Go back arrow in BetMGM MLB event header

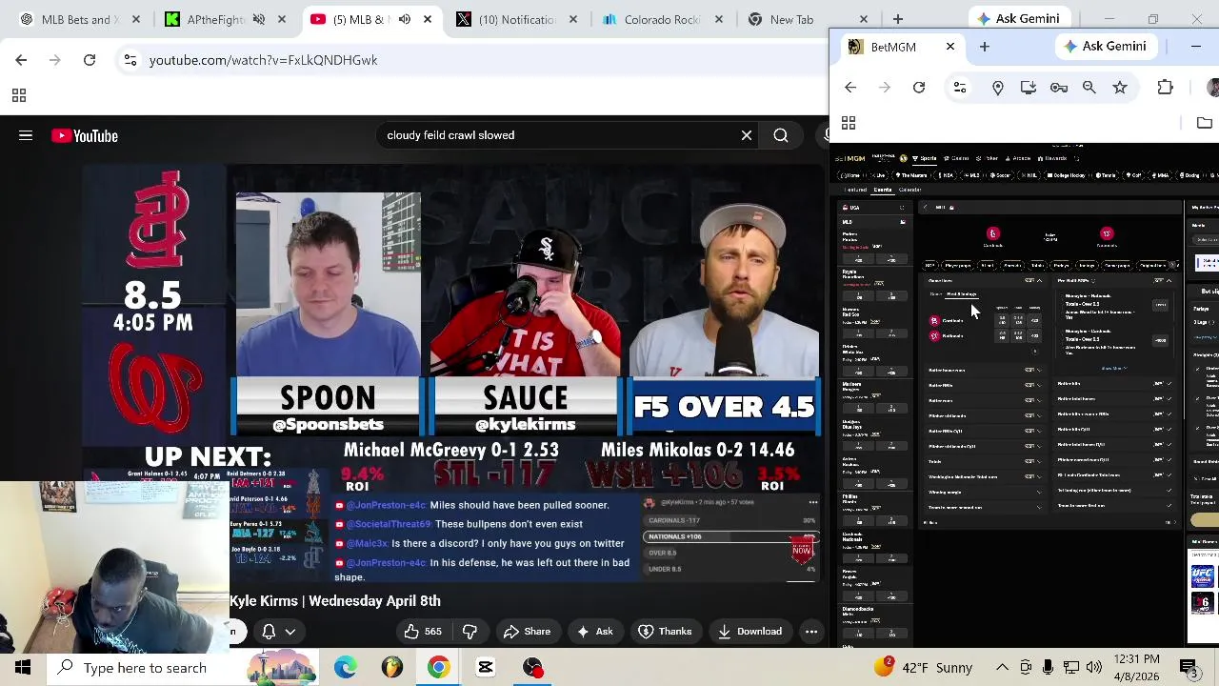pos(925,207)
